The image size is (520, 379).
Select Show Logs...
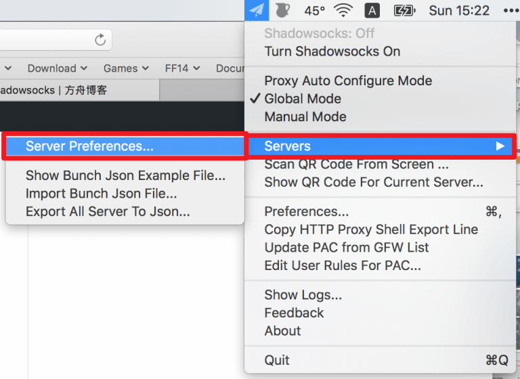[380, 295]
